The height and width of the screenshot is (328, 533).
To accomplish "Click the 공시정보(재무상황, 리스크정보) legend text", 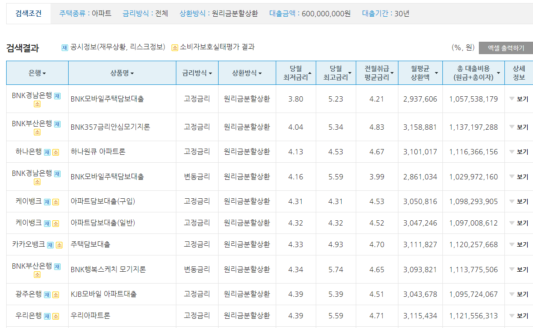I will point(117,47).
